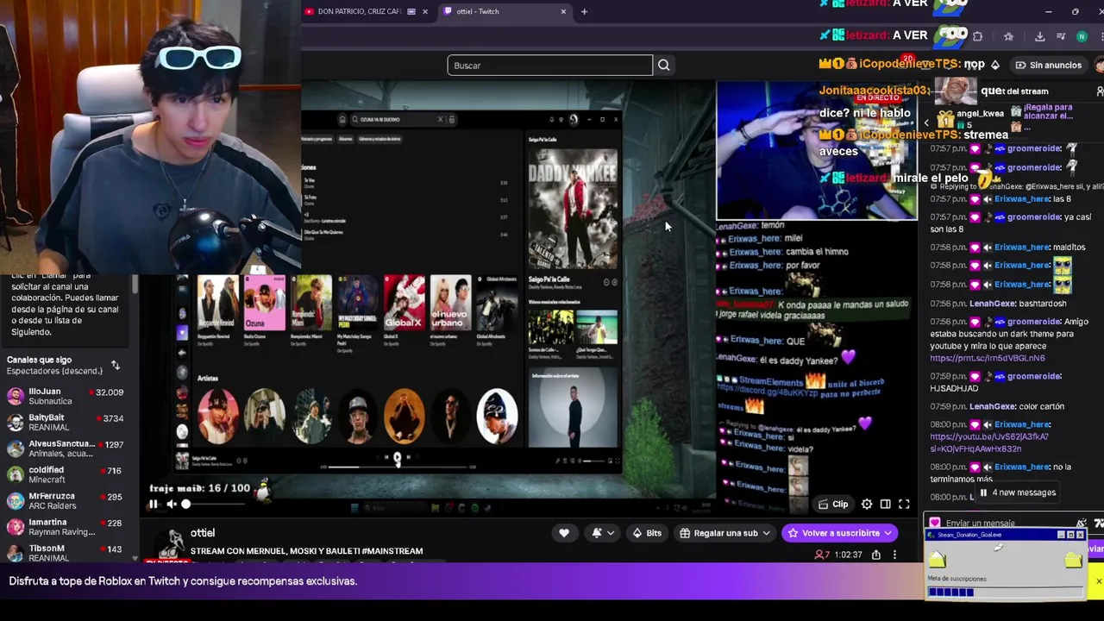The width and height of the screenshot is (1104, 621).
Task: Expand the Regalar una sub dropdown
Action: [x=724, y=533]
